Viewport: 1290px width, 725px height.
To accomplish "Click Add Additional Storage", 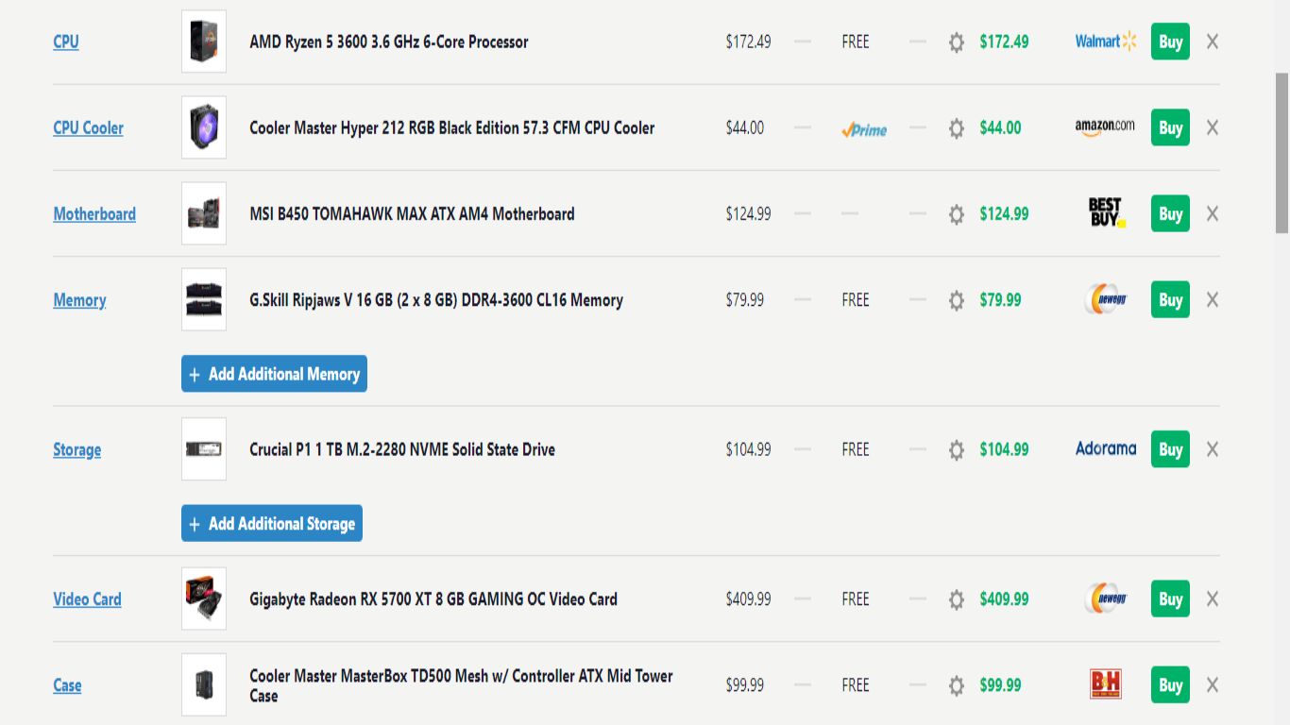I will coord(271,523).
